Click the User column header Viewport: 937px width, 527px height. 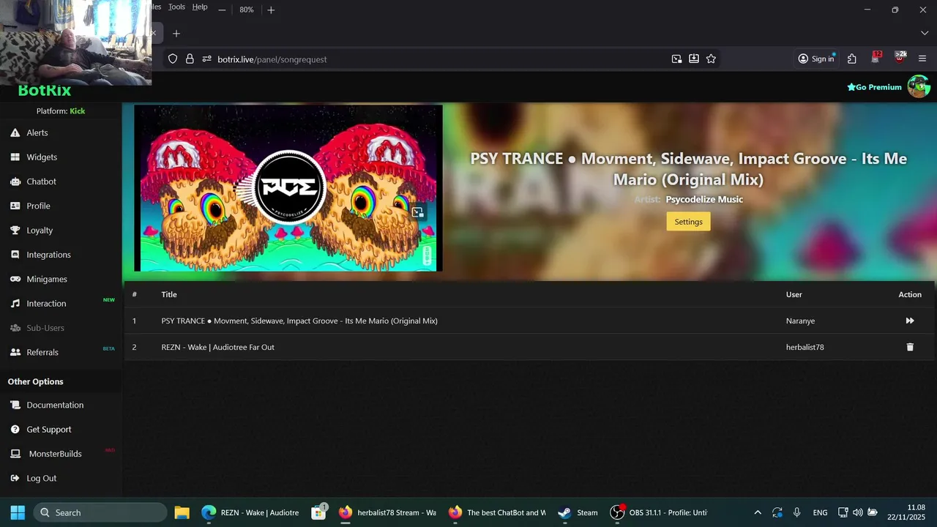click(x=794, y=294)
